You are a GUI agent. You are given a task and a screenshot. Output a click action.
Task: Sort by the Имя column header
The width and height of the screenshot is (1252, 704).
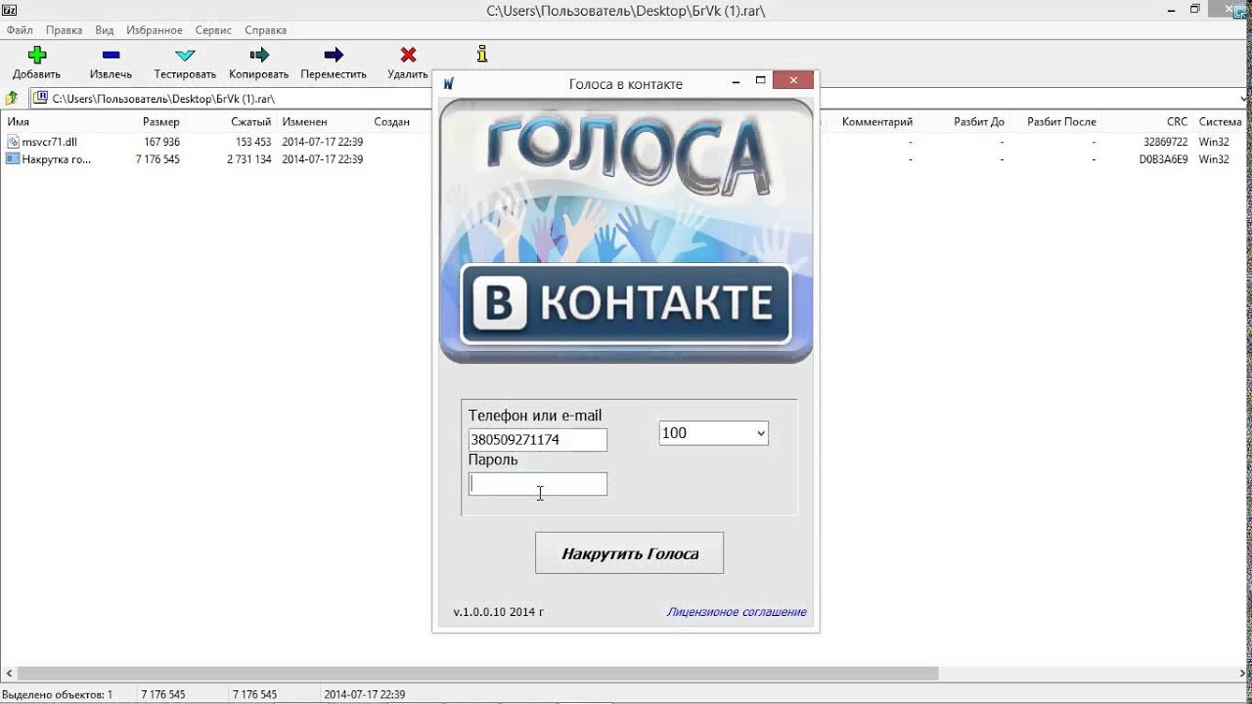point(19,122)
